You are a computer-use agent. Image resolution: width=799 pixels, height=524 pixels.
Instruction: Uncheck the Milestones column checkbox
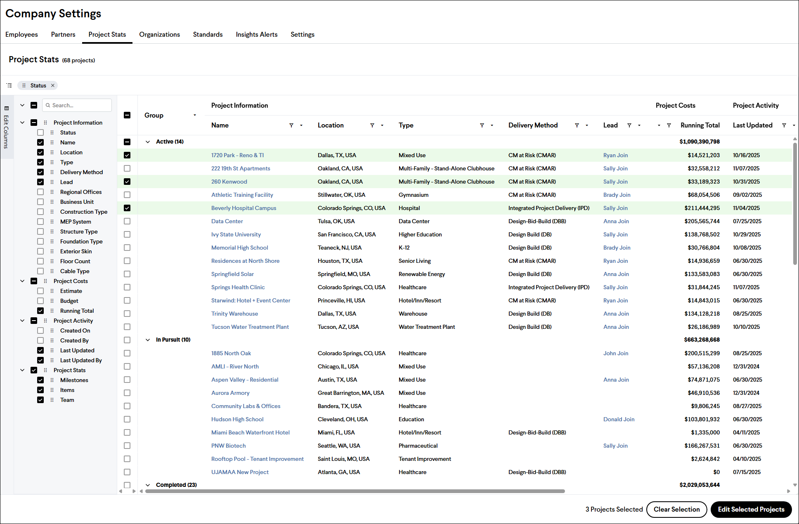pos(40,380)
